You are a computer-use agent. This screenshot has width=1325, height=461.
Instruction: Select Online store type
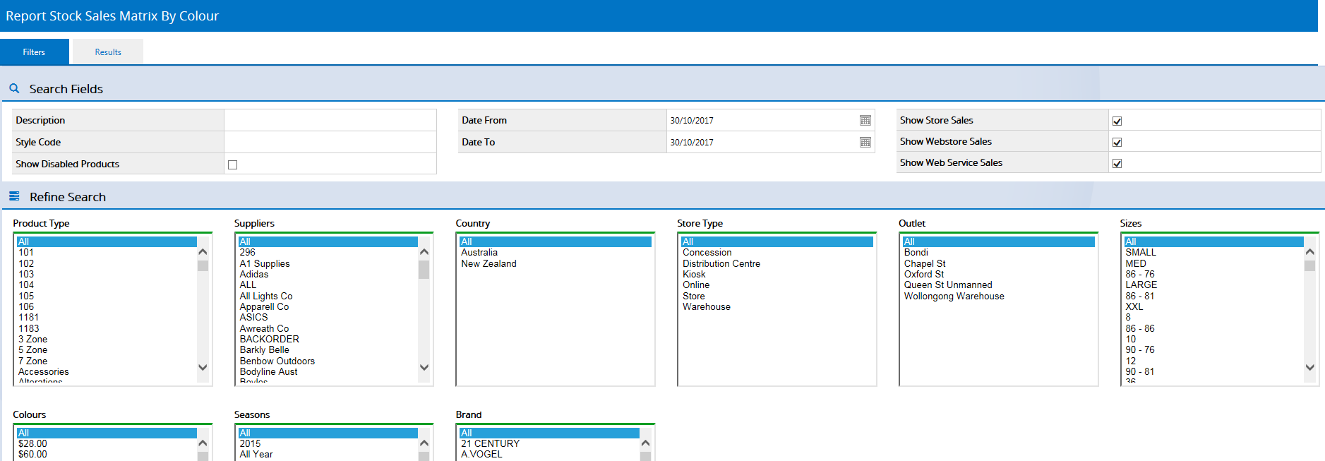point(777,285)
